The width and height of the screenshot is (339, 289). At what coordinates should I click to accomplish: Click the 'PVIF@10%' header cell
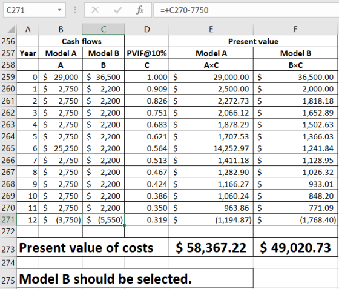(146, 53)
